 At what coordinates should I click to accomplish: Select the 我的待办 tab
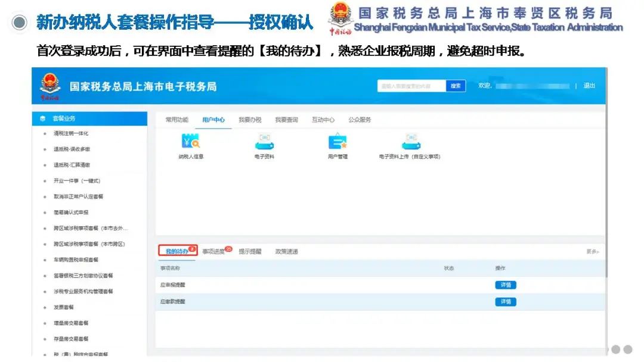178,251
